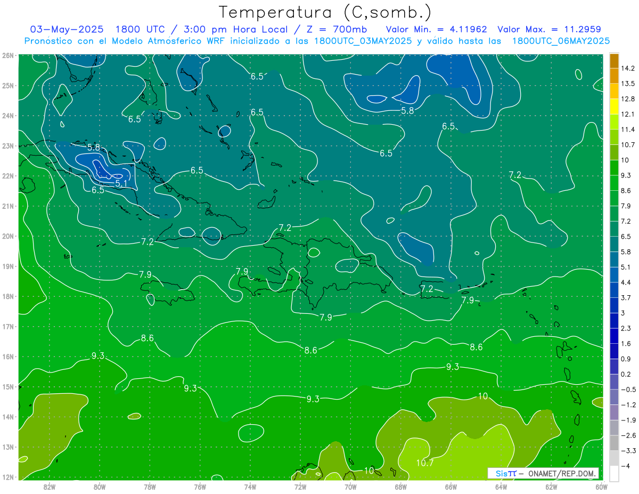The height and width of the screenshot is (494, 639).
Task: Click the '03-May-2025' date text
Action: (67, 29)
